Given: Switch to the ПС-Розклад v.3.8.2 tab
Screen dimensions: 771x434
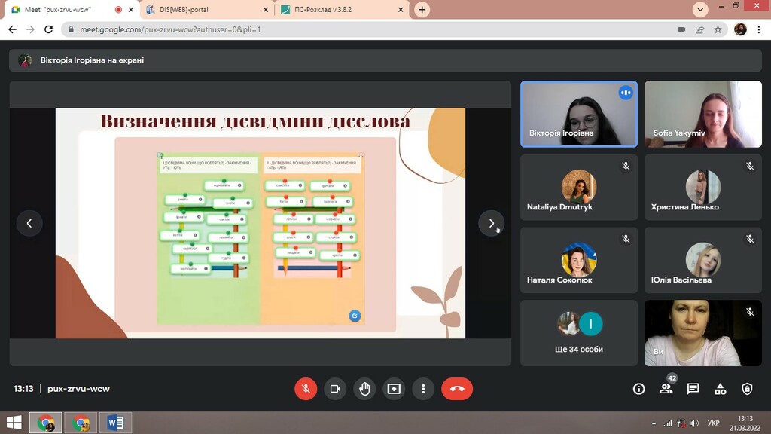Looking at the screenshot, I should click(343, 9).
